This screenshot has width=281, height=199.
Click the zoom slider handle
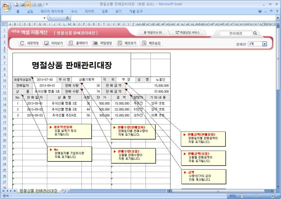[256, 196]
